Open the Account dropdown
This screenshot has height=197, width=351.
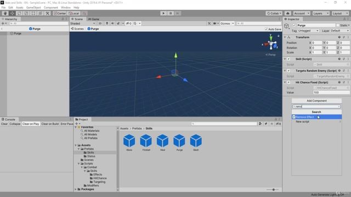click(302, 13)
